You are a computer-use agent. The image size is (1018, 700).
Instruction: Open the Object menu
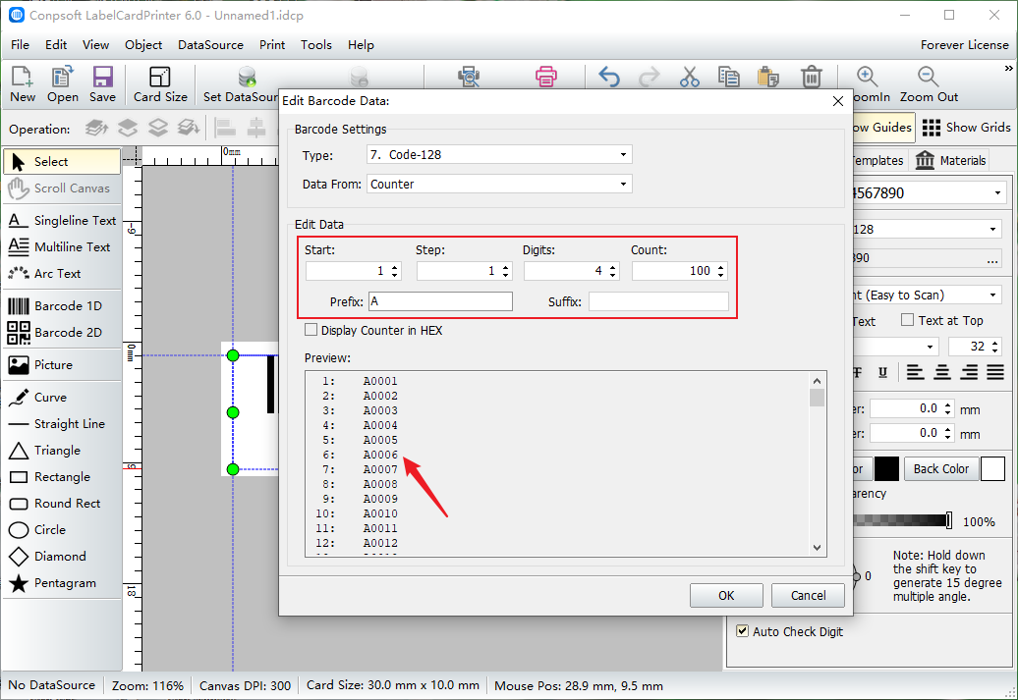143,45
